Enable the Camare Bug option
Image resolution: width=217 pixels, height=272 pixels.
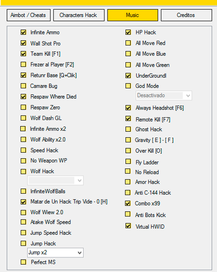click(x=23, y=86)
